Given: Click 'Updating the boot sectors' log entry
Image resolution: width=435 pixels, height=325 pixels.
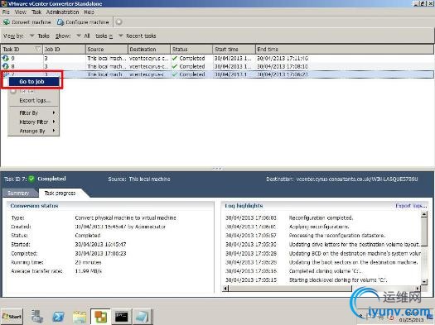Looking at the screenshot, I should [353, 262].
